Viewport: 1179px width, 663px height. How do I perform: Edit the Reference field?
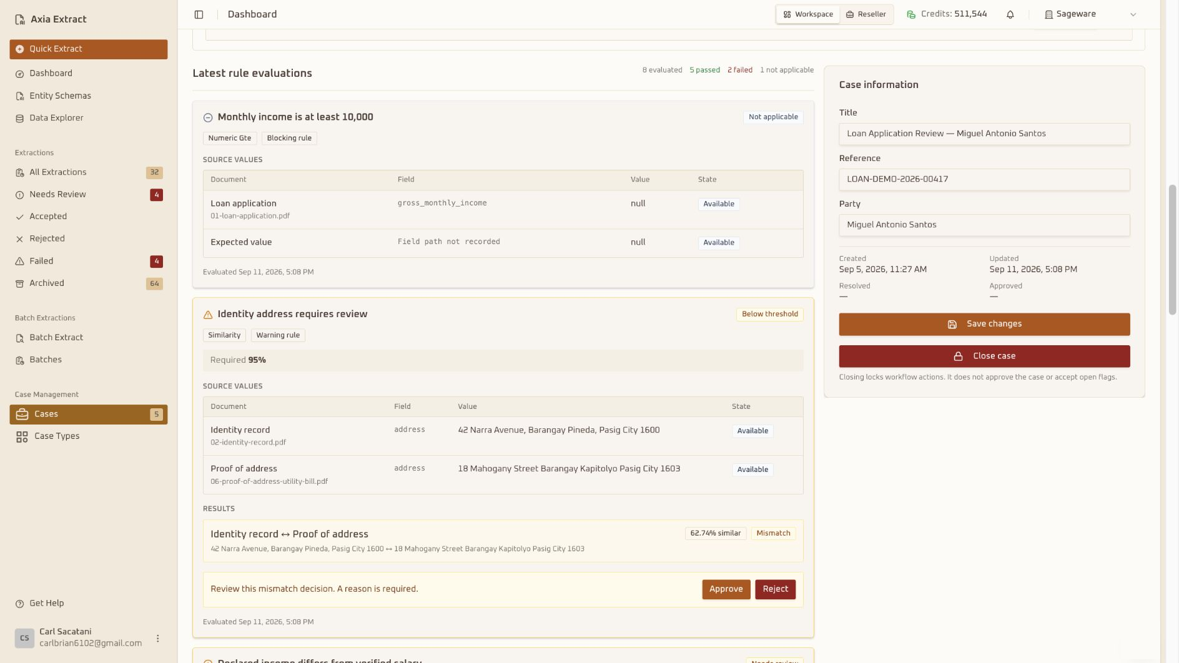point(984,179)
